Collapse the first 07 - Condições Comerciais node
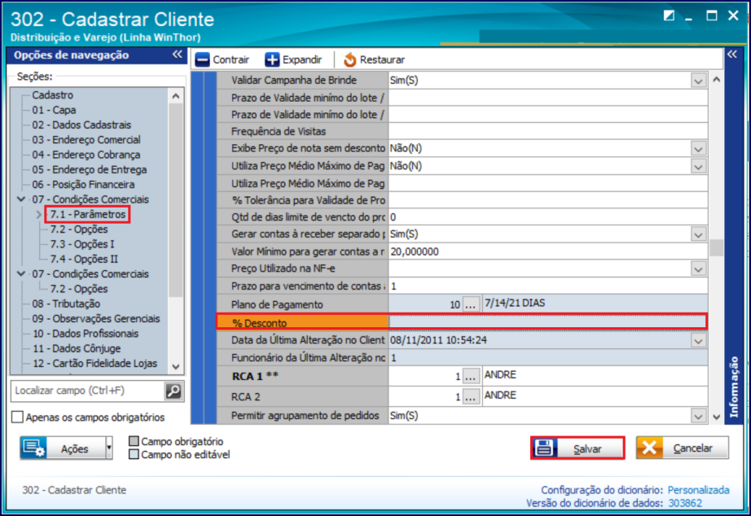751x516 pixels. click(x=21, y=199)
